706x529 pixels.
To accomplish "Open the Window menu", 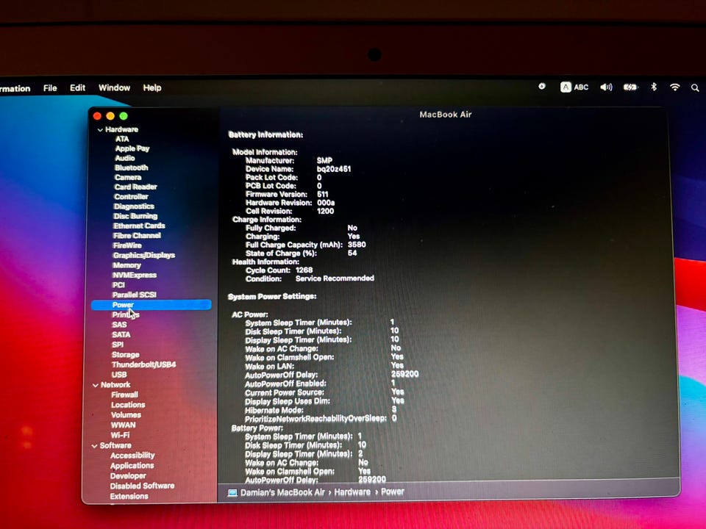I will [x=115, y=87].
